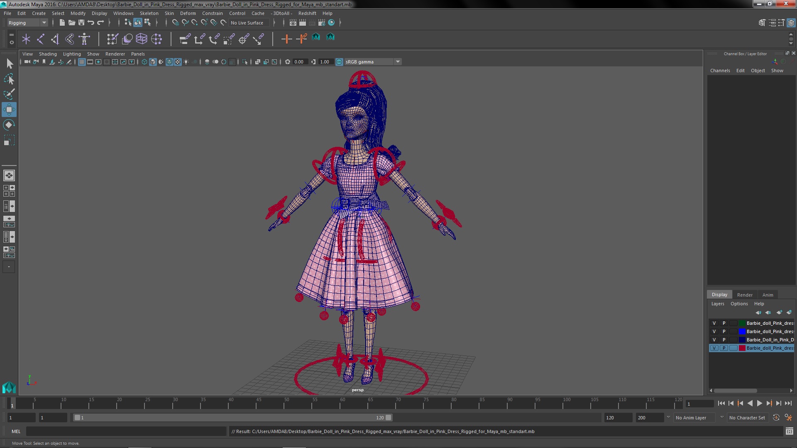The width and height of the screenshot is (797, 448).
Task: Go to end of playback range
Action: 788,403
